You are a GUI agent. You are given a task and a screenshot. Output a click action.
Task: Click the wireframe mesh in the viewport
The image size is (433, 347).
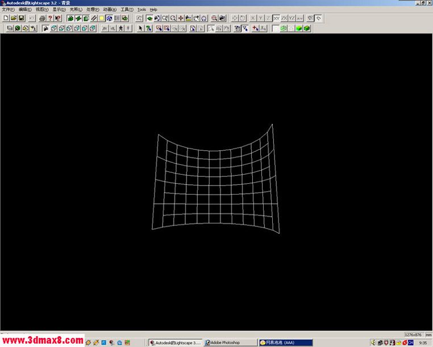pos(215,179)
